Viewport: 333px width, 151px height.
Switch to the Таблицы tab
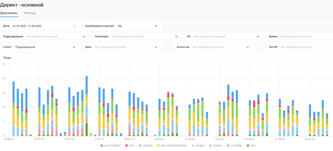30,13
